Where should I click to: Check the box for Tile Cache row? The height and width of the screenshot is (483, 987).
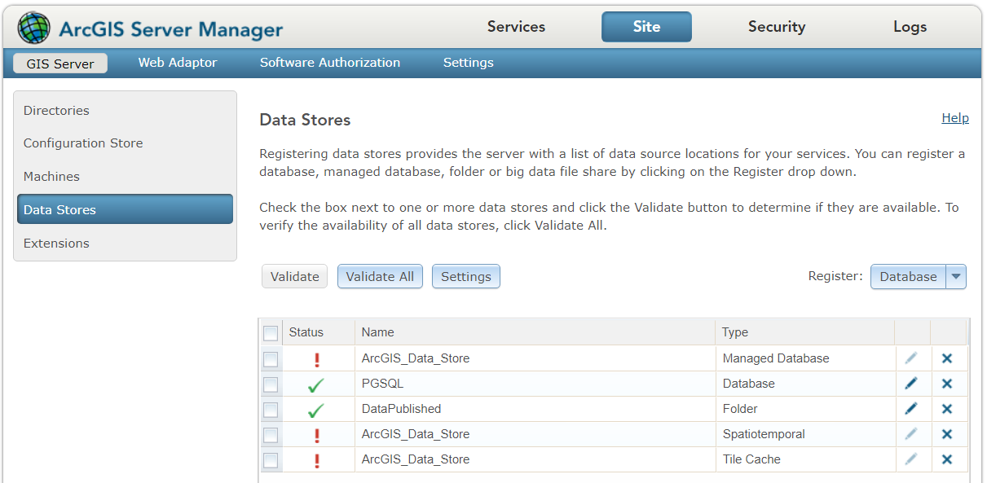(271, 459)
